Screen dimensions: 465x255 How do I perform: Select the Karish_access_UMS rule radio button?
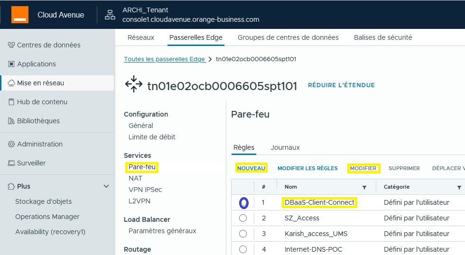pos(243,234)
